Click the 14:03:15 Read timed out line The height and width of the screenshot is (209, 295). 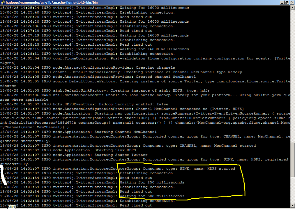click(x=76, y=205)
